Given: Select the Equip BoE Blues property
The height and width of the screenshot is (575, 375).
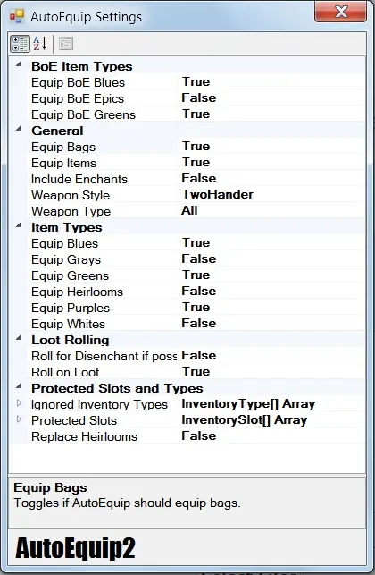Looking at the screenshot, I should (78, 82).
